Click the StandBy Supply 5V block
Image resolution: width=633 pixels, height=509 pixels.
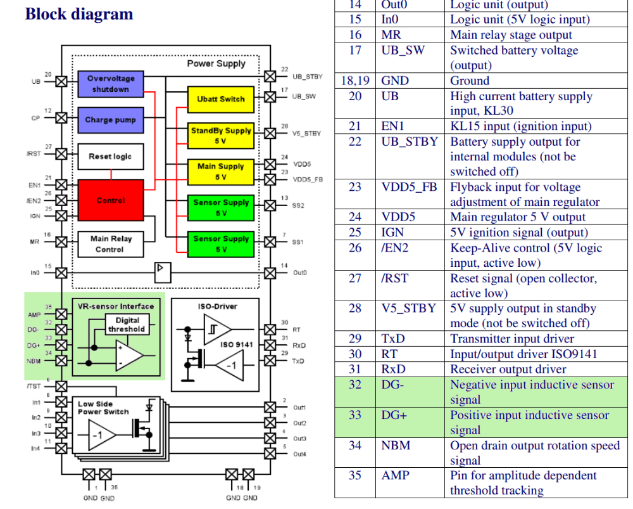(x=221, y=135)
